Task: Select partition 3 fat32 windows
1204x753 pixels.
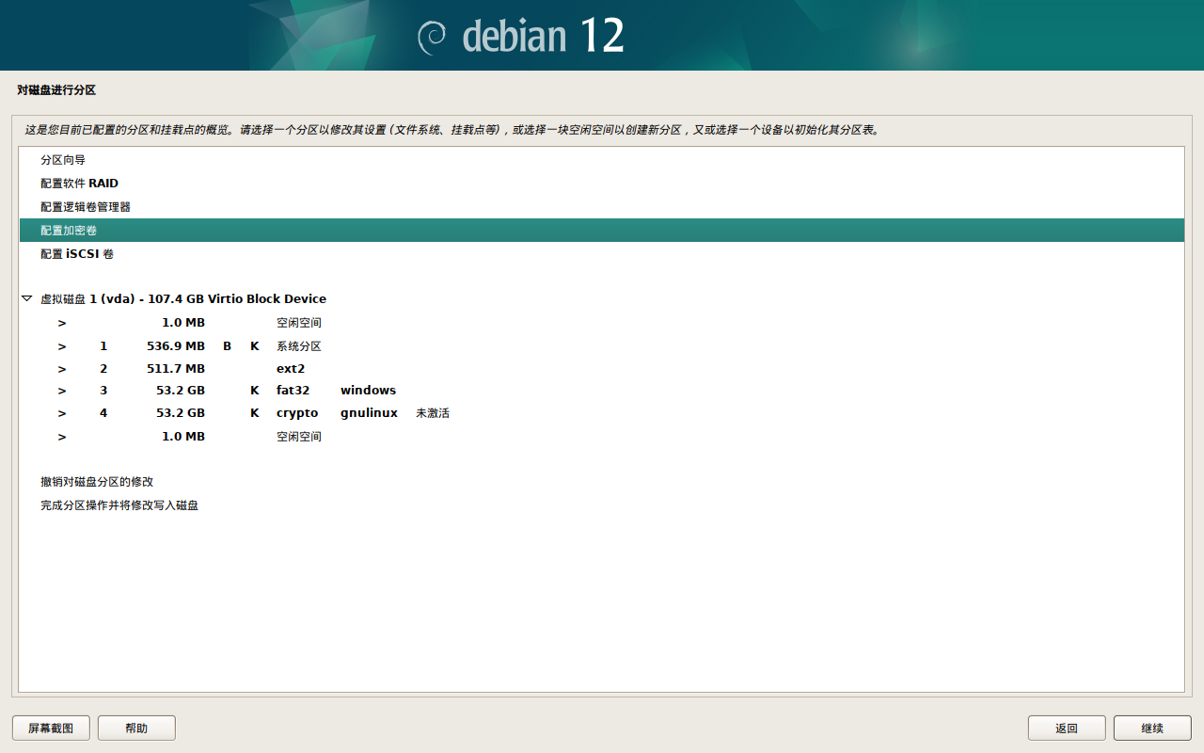Action: 602,391
